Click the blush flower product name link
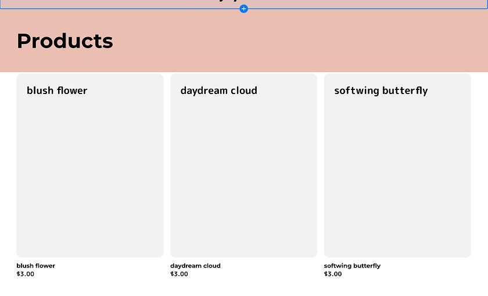The height and width of the screenshot is (296, 488). click(x=36, y=266)
